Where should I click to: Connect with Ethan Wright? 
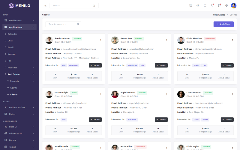pyautogui.click(x=95, y=119)
